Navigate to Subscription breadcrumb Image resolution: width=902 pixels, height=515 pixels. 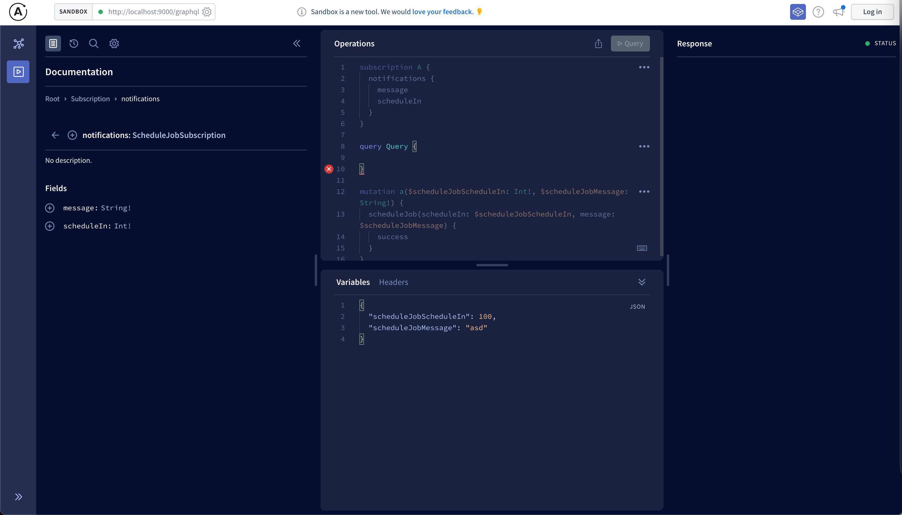click(90, 99)
